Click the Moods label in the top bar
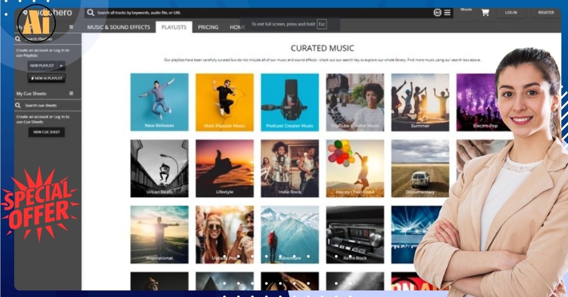 click(466, 9)
